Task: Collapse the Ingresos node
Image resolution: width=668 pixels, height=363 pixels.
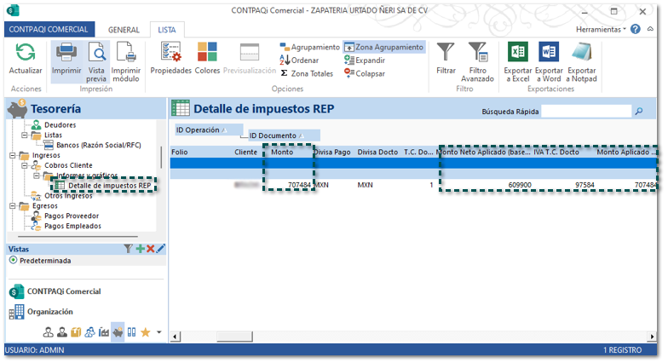Action: [x=13, y=155]
